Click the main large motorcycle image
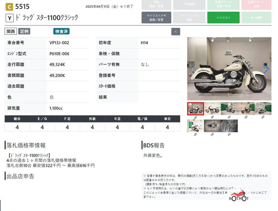This screenshot has width=278, height=211. (229, 69)
